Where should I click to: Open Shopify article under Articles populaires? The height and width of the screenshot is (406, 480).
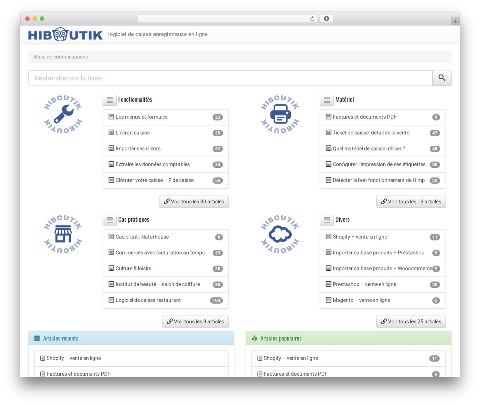coord(348,358)
